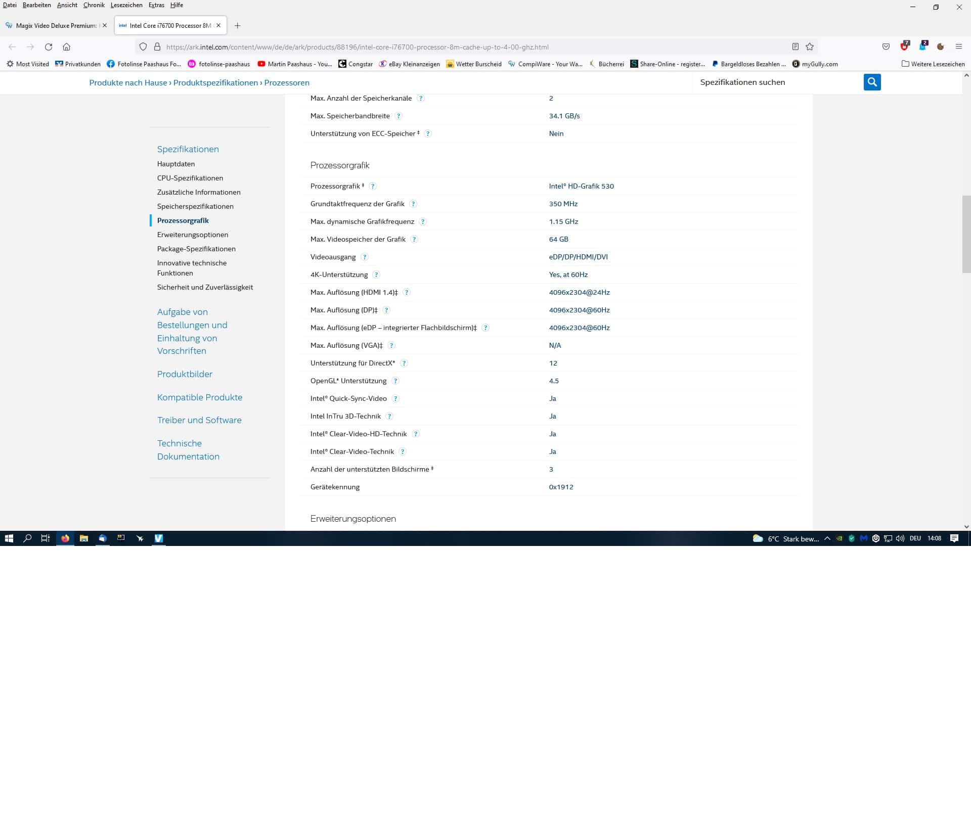971x822 pixels.
Task: Show hidden system tray icons chevron
Action: 827,538
